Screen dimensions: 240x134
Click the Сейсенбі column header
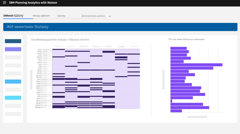[71, 46]
